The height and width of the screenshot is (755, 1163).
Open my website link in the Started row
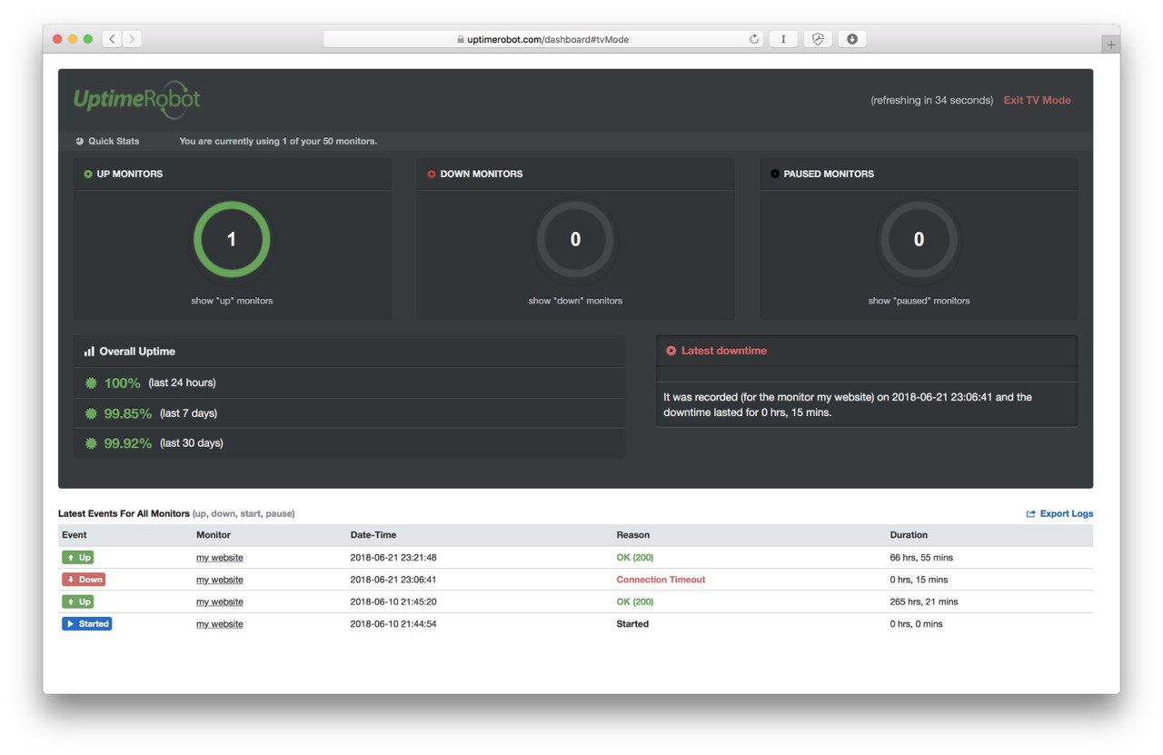(x=220, y=624)
